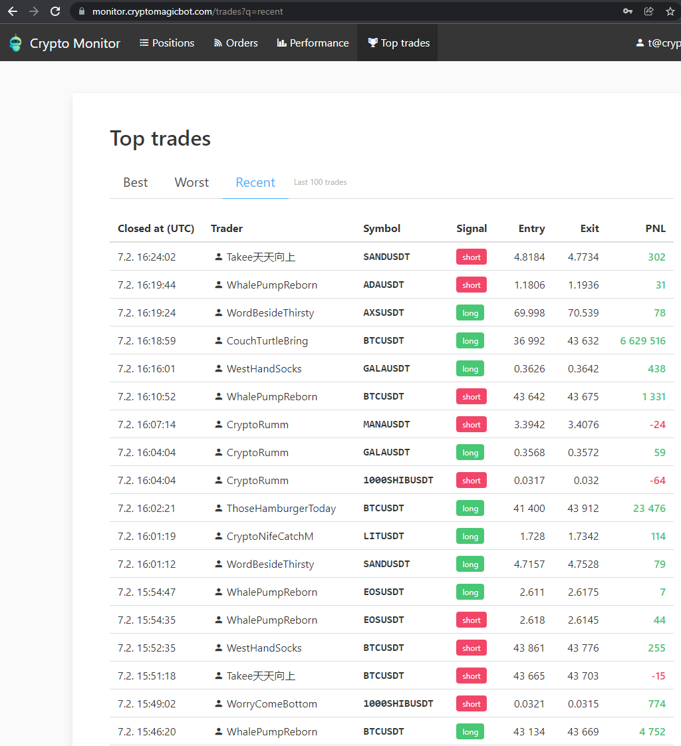This screenshot has height=746, width=681.
Task: Switch to the Best tab
Action: [135, 182]
